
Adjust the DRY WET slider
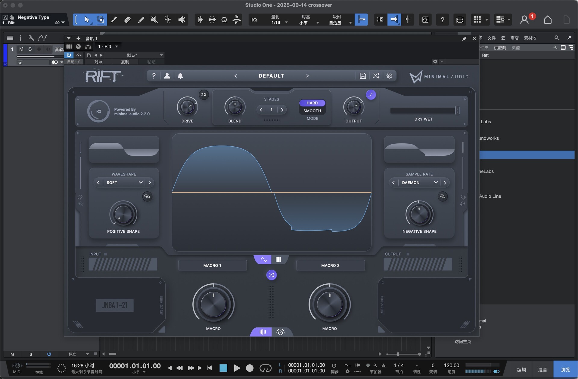424,111
